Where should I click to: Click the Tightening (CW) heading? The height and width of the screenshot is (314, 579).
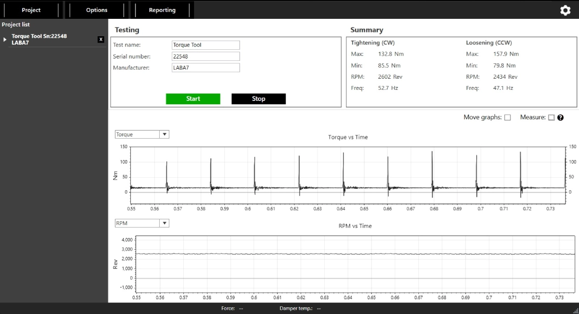tap(372, 43)
